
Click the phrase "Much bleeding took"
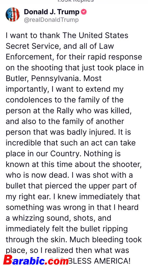coord(106,239)
